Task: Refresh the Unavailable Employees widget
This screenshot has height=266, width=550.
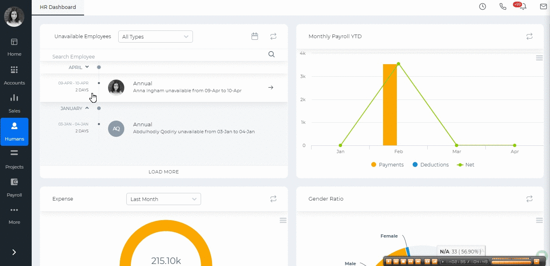Action: 273,36
